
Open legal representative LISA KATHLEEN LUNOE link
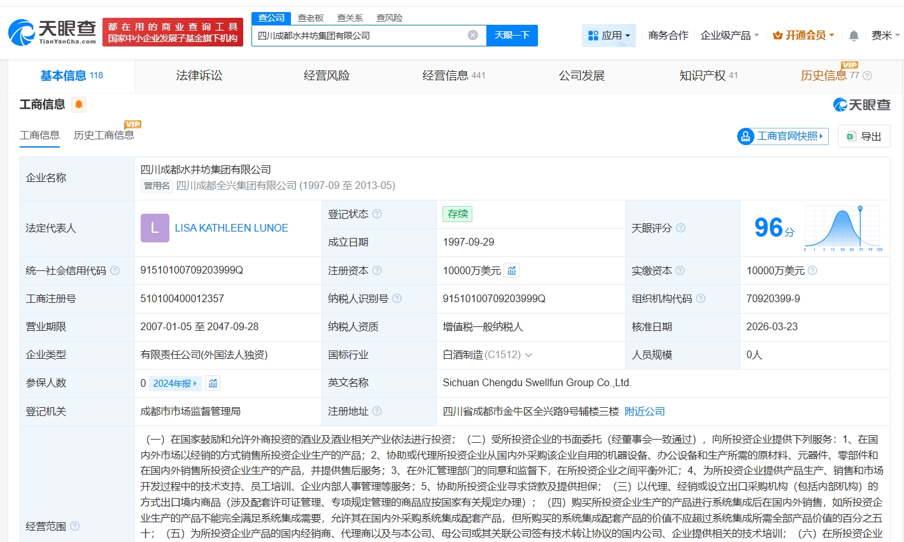pos(231,228)
